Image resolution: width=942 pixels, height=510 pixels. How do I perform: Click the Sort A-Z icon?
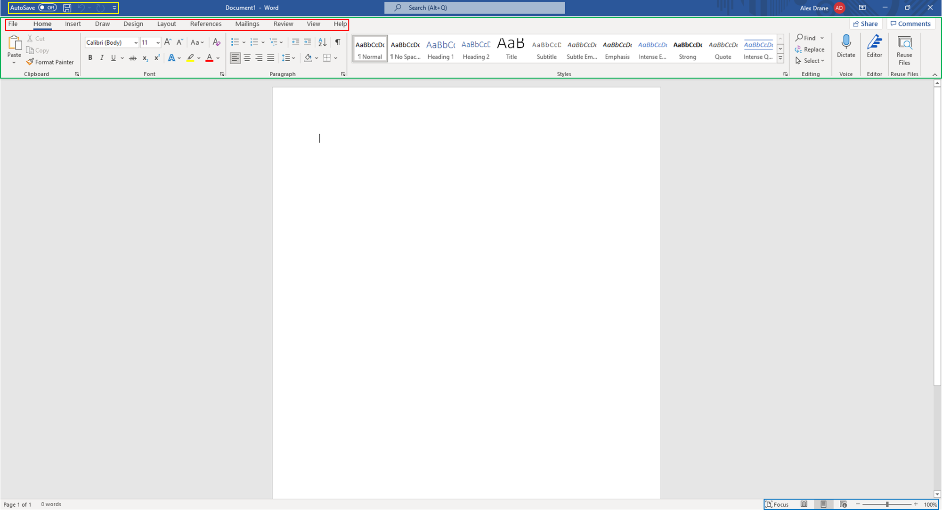(x=322, y=42)
